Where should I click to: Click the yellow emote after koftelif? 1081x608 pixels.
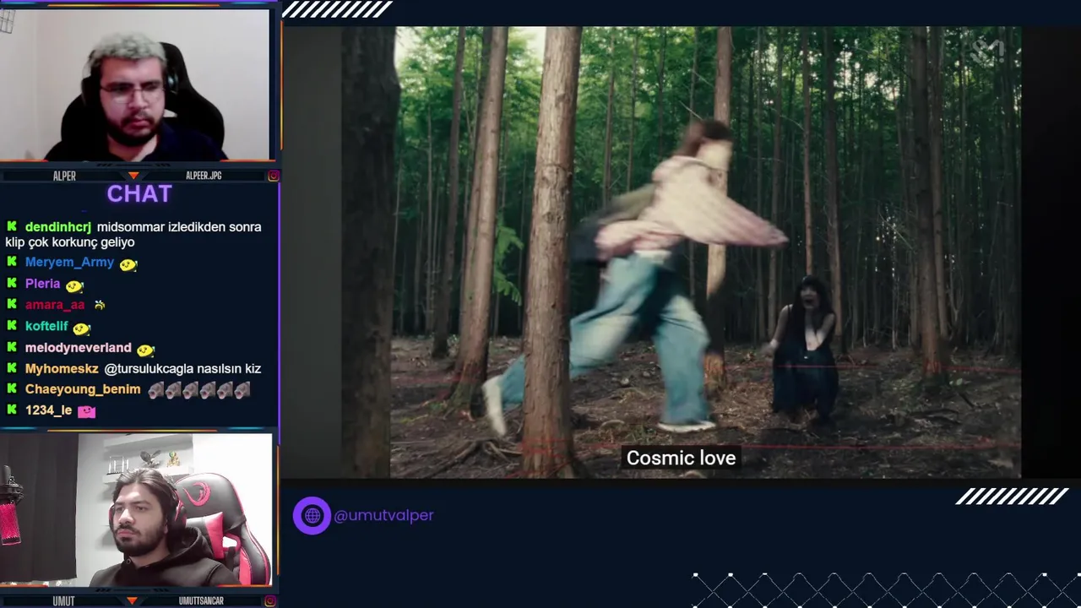pyautogui.click(x=81, y=328)
